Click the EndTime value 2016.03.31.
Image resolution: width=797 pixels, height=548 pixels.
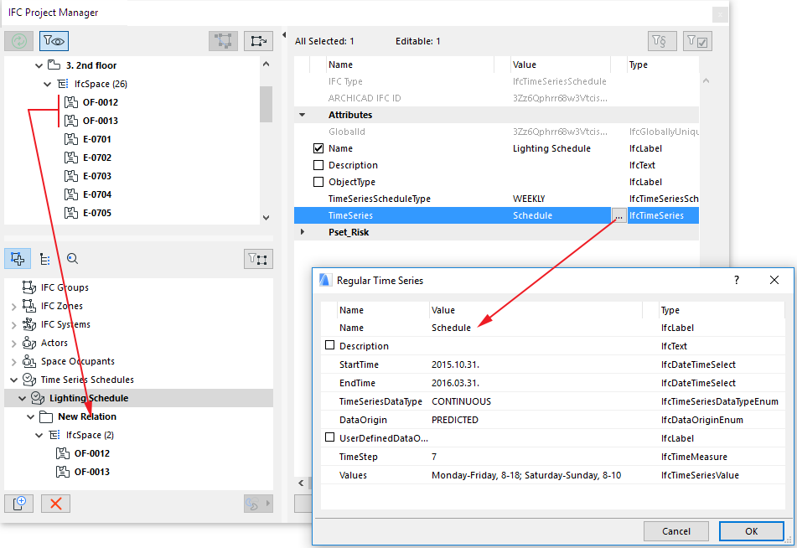[455, 383]
